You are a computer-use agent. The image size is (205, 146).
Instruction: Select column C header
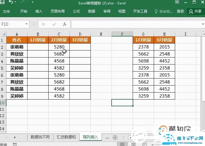tap(59, 34)
